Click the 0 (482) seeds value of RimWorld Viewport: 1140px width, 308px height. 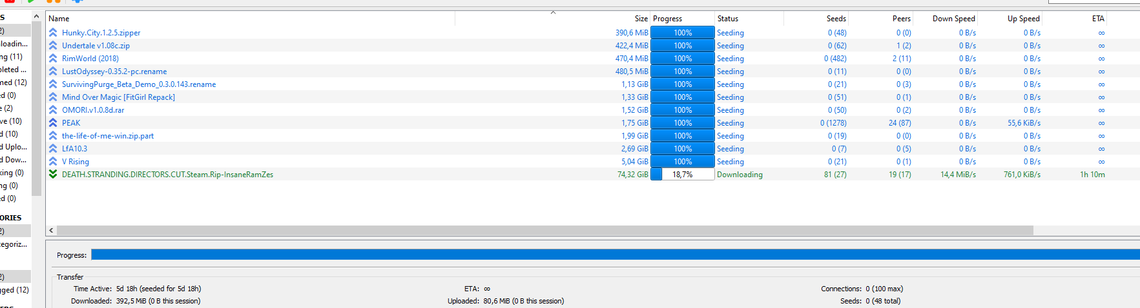[835, 58]
